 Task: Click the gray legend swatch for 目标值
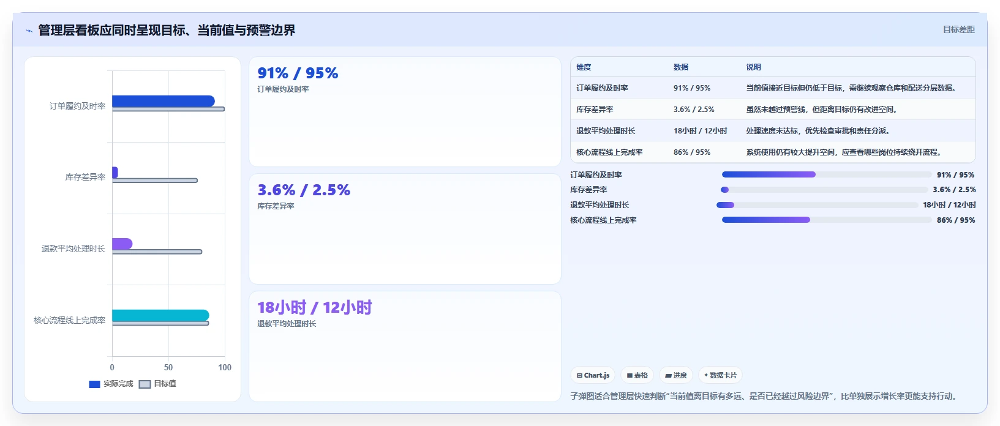[145, 384]
